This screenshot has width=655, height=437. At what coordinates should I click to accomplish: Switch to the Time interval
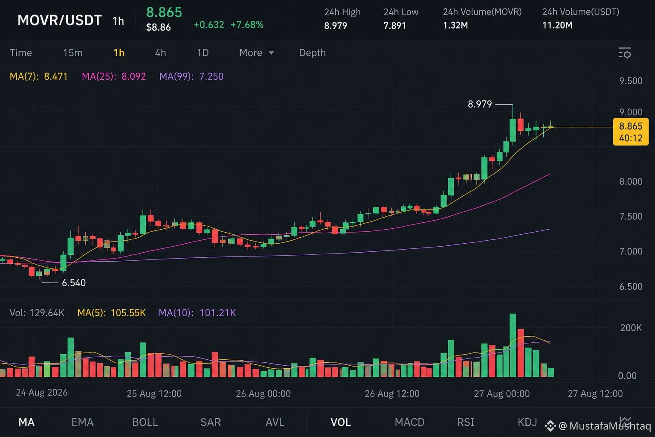20,52
